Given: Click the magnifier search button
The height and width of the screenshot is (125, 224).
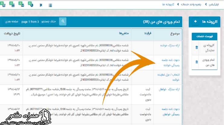Looking at the screenshot, I should tap(63, 21).
